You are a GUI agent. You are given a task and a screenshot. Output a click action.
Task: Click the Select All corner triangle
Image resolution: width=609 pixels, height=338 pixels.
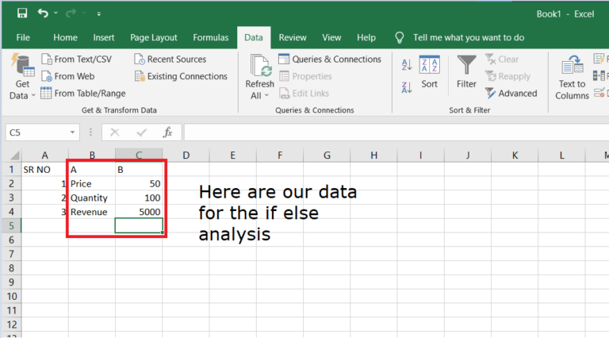[14, 156]
